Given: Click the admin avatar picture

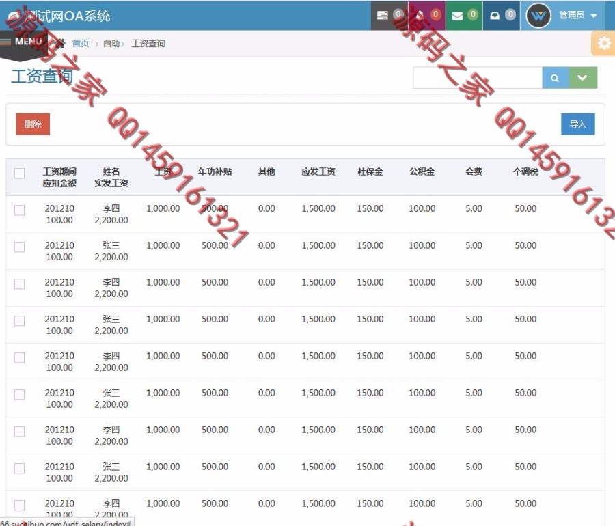Looking at the screenshot, I should pos(538,15).
